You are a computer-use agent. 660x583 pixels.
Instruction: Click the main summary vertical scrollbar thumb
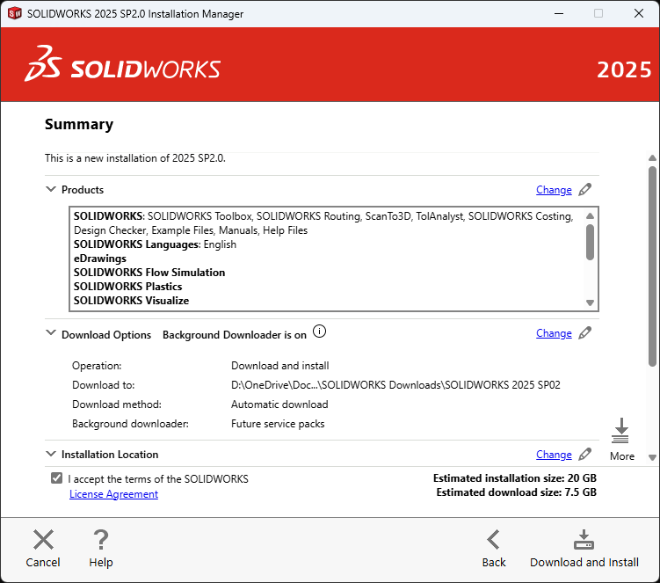coord(652,264)
